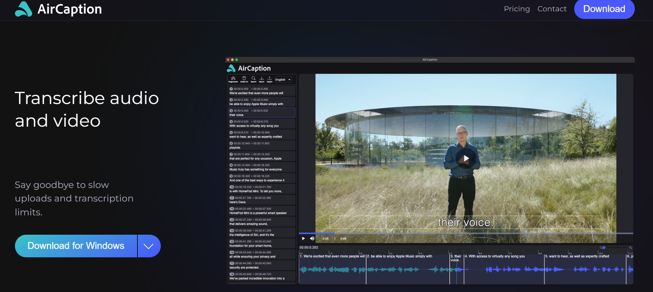This screenshot has height=292, width=653.
Task: Select caption 11 'here's Dave.'
Action: [x=262, y=200]
